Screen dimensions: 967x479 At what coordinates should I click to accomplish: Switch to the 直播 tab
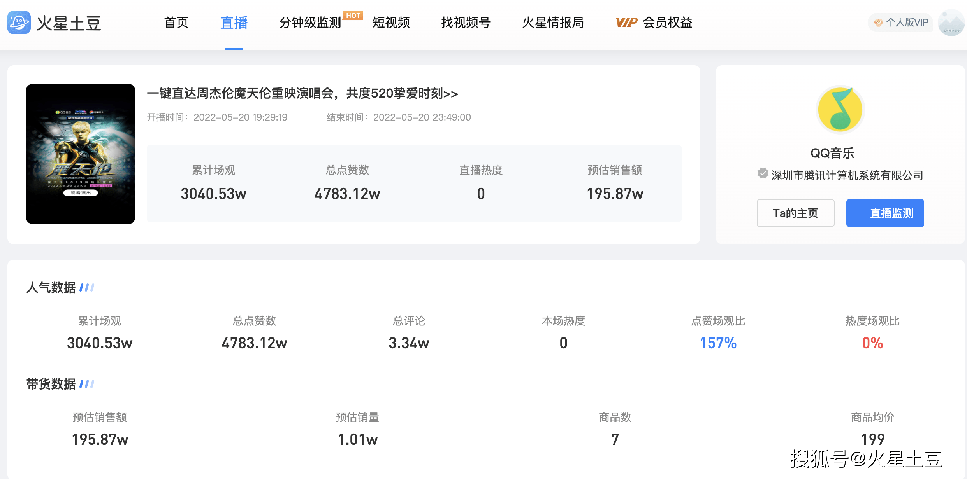234,23
